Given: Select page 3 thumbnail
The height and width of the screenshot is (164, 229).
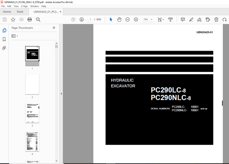Looking at the screenshot, I should tap(32, 113).
